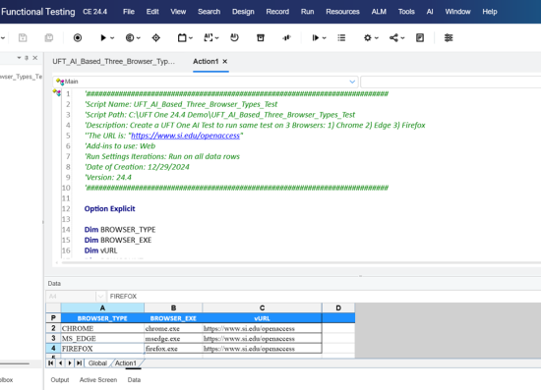The width and height of the screenshot is (541, 390).
Task: Pin the left solution panel
Action: click(x=27, y=58)
